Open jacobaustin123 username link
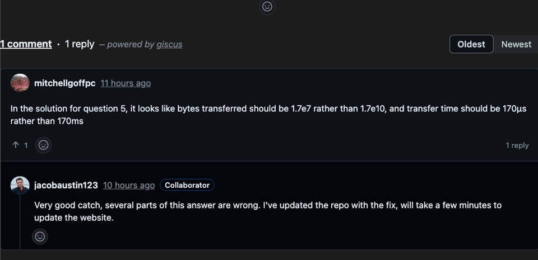Viewport: 538px width, 260px height. 66,185
